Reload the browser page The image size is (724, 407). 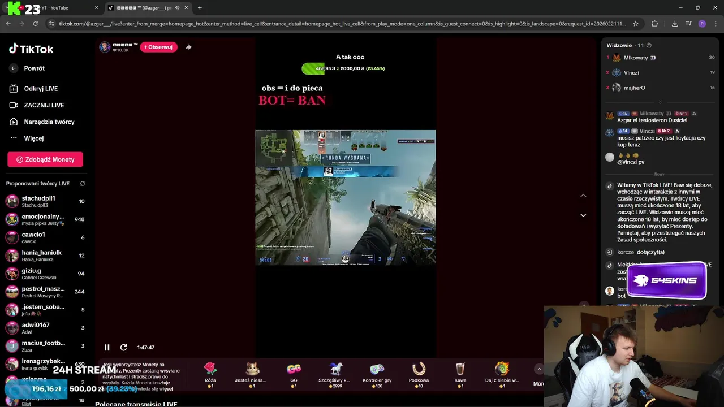(36, 24)
